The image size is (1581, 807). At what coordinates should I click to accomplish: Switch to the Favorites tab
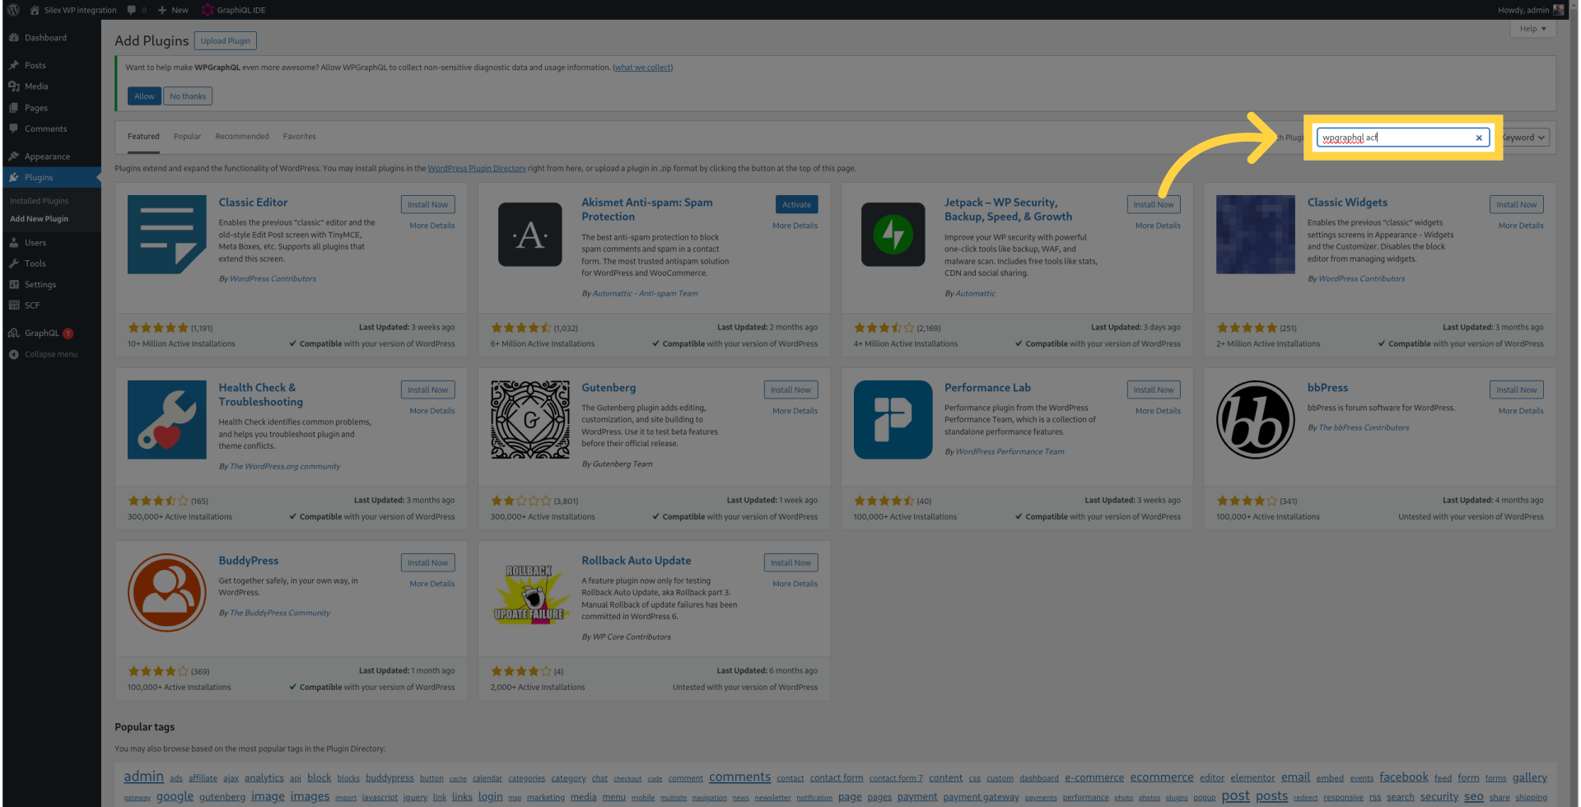click(x=300, y=137)
